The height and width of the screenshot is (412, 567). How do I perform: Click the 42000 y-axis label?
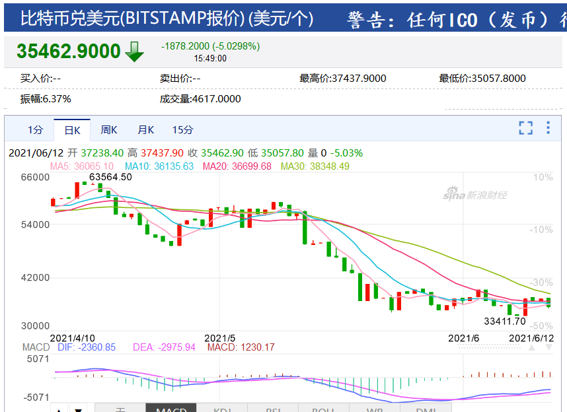coord(35,277)
